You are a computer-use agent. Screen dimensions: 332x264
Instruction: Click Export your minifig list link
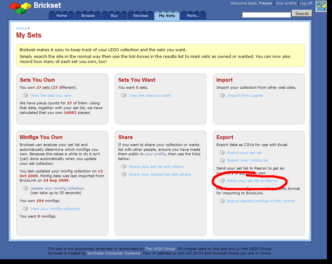pos(248,160)
